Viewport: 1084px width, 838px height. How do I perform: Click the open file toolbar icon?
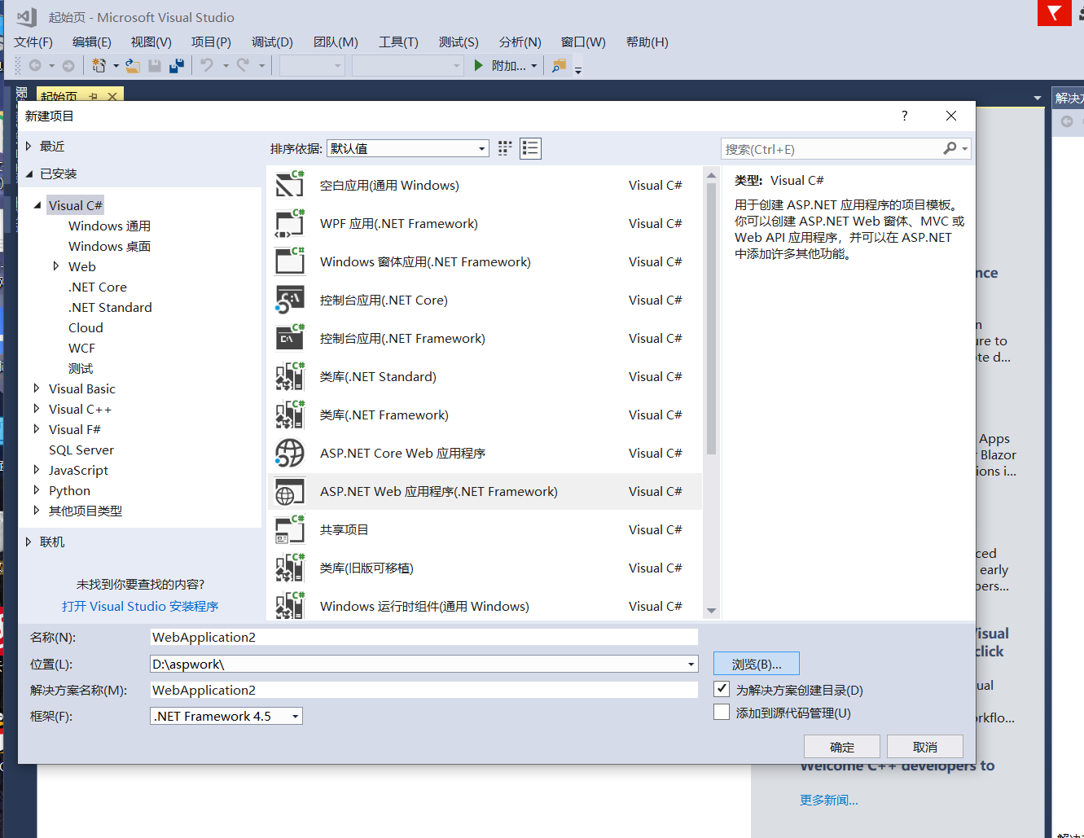pos(132,66)
